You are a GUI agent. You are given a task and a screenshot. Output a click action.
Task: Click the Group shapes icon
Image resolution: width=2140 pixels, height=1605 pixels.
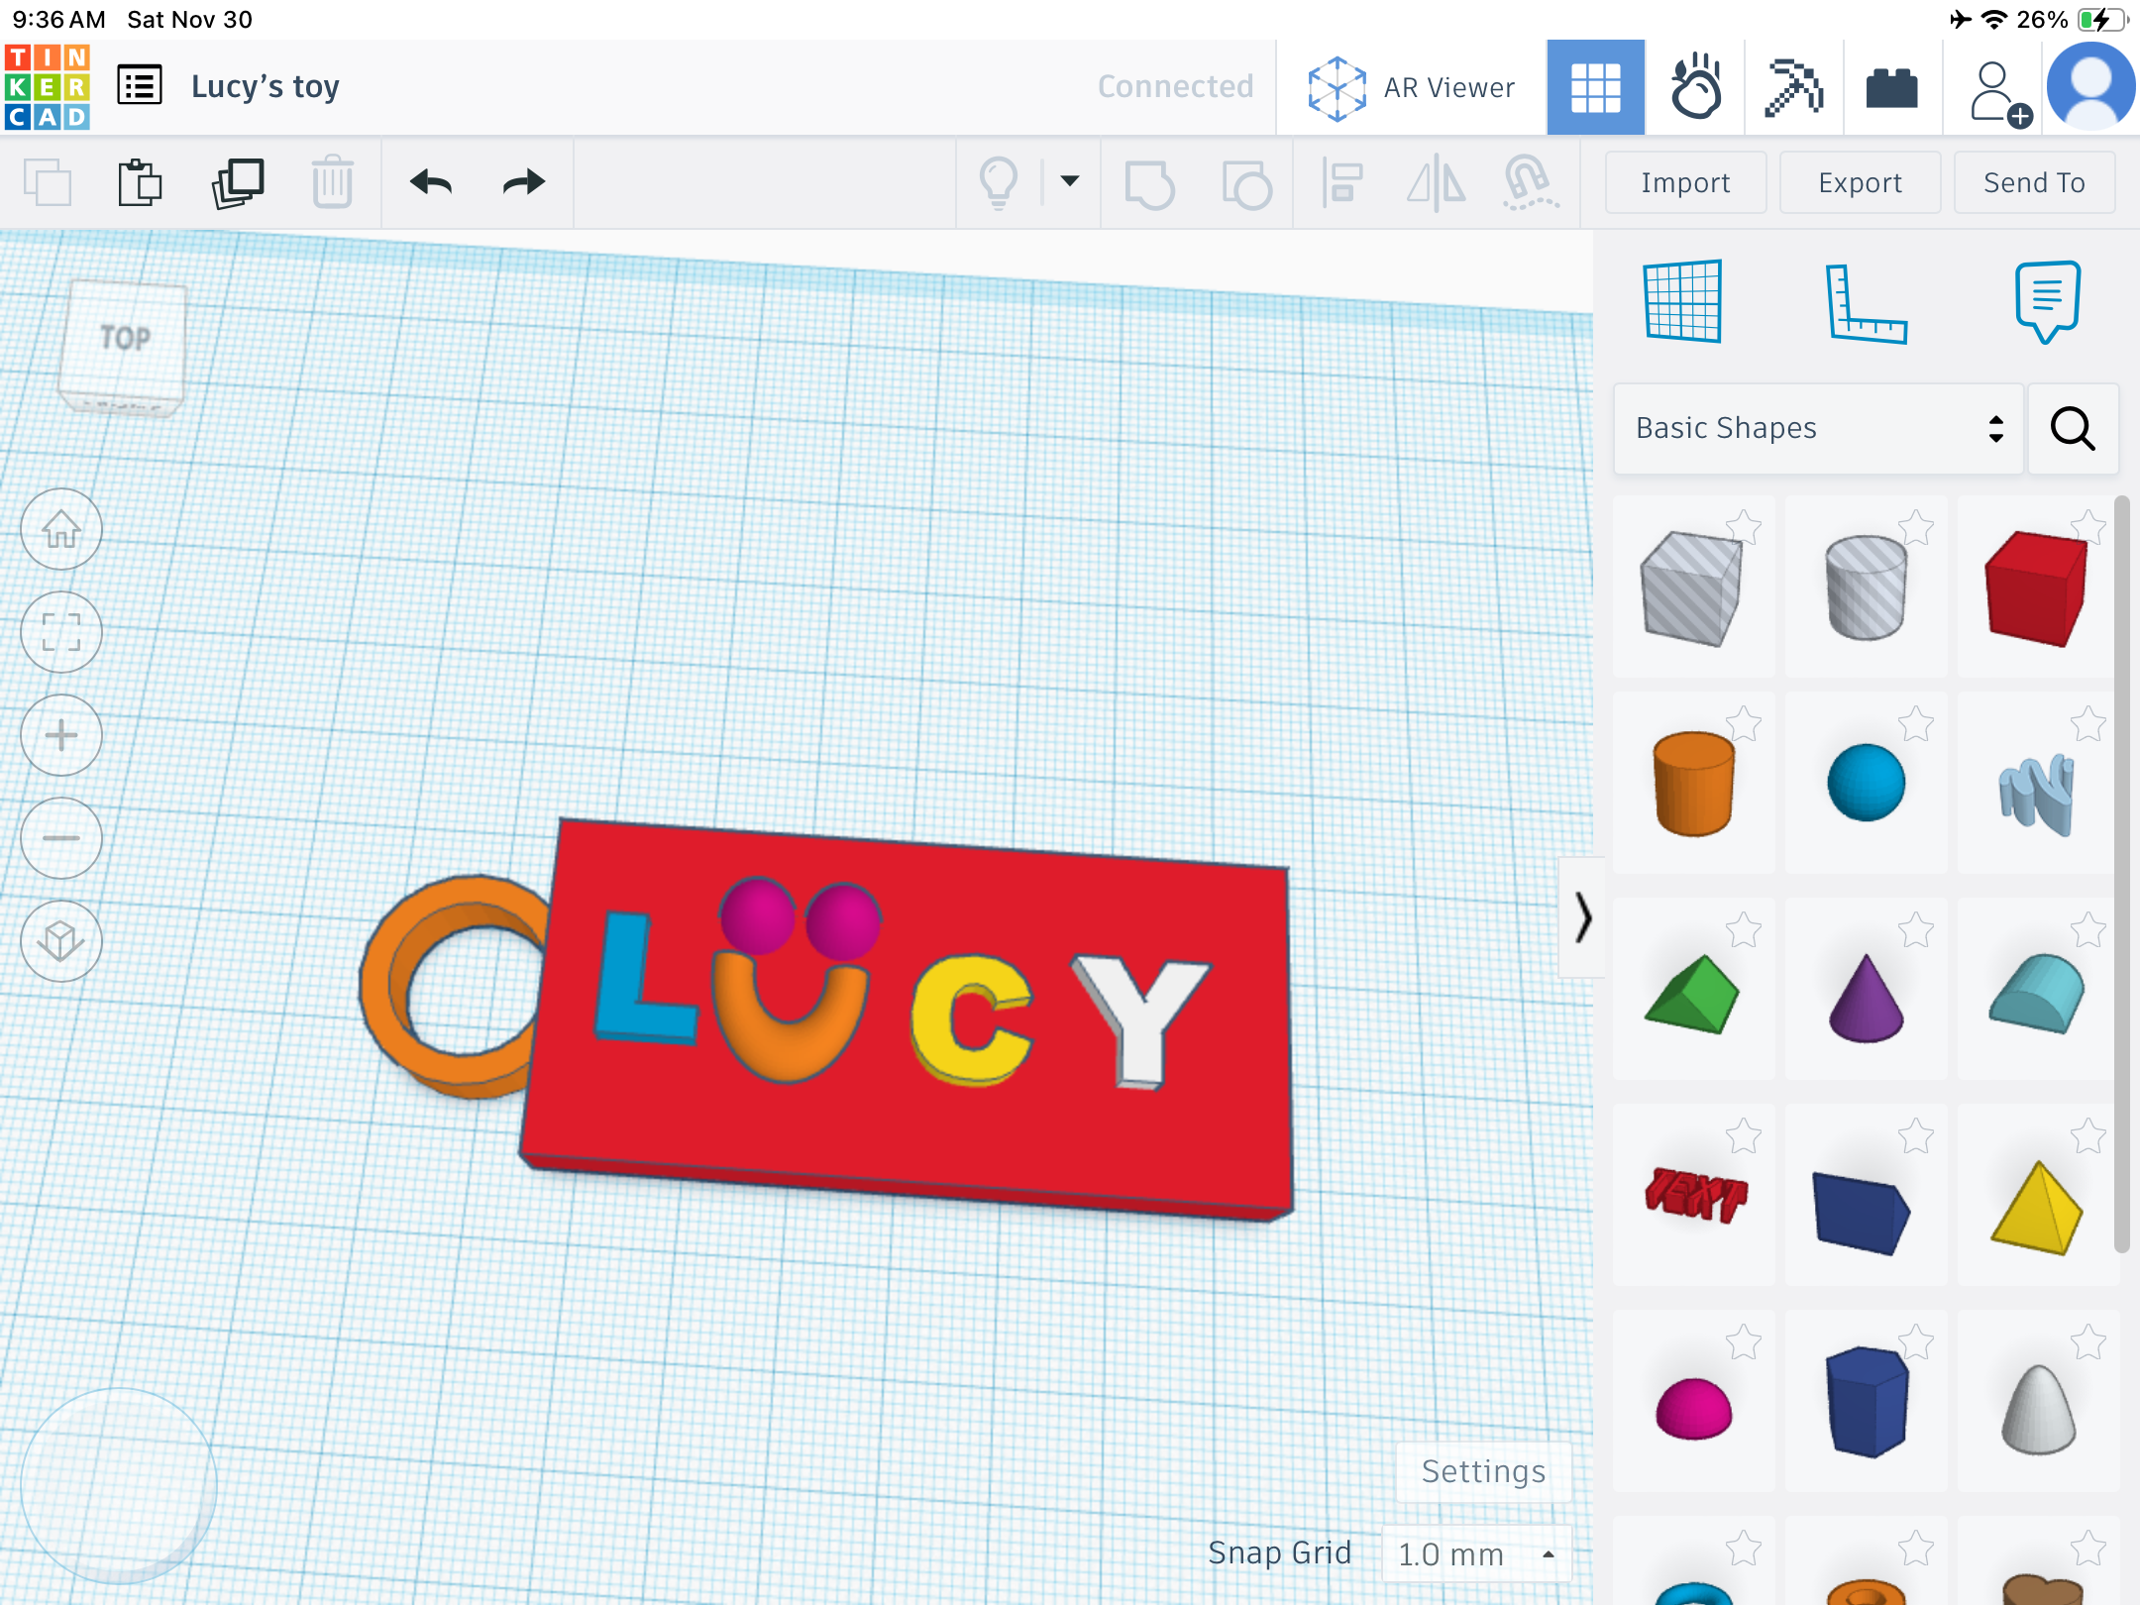[1149, 184]
